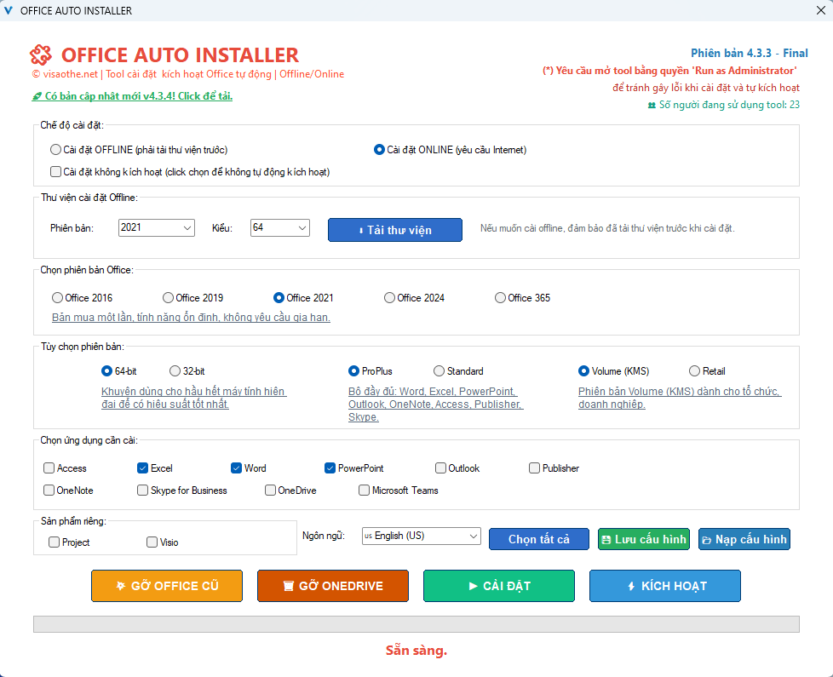Click Số người đang sử dụng tool: 23

[724, 105]
